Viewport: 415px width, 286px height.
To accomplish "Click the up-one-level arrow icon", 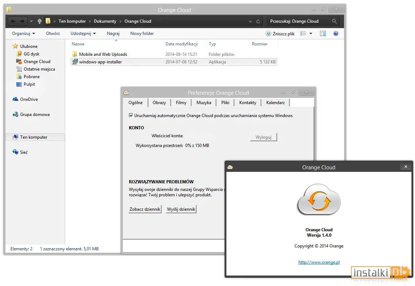I will coord(40,21).
